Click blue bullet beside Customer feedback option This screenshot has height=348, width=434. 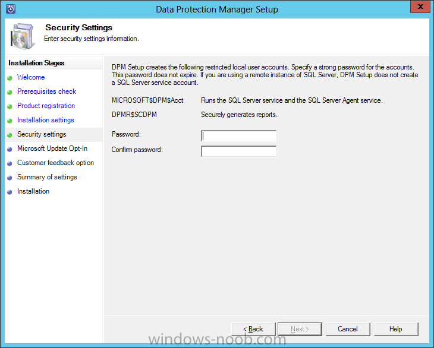coord(10,163)
